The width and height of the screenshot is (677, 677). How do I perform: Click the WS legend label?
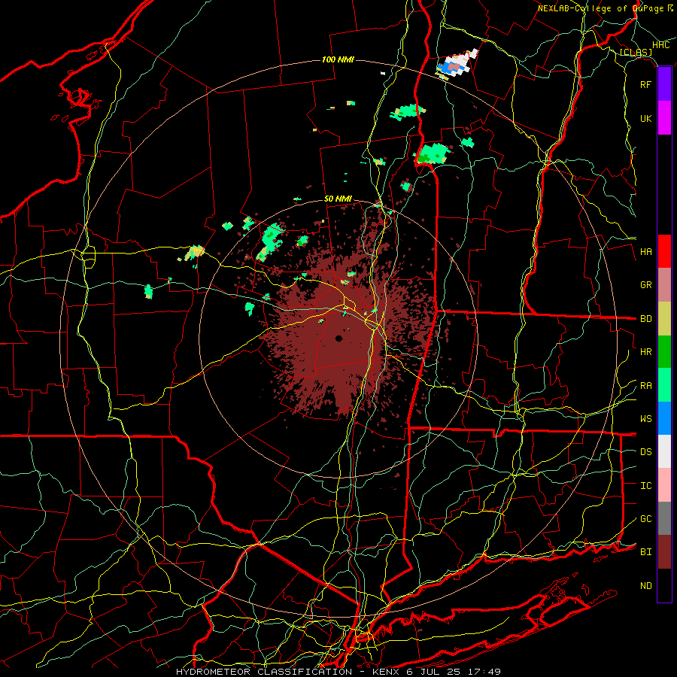pos(645,419)
